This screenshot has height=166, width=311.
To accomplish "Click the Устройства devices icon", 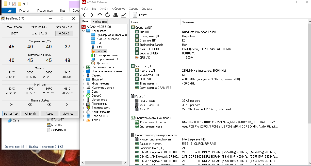I will pos(88,100).
